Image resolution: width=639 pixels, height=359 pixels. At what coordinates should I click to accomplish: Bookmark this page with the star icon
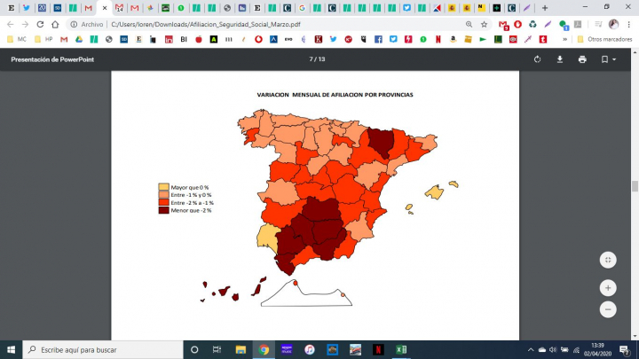[484, 25]
